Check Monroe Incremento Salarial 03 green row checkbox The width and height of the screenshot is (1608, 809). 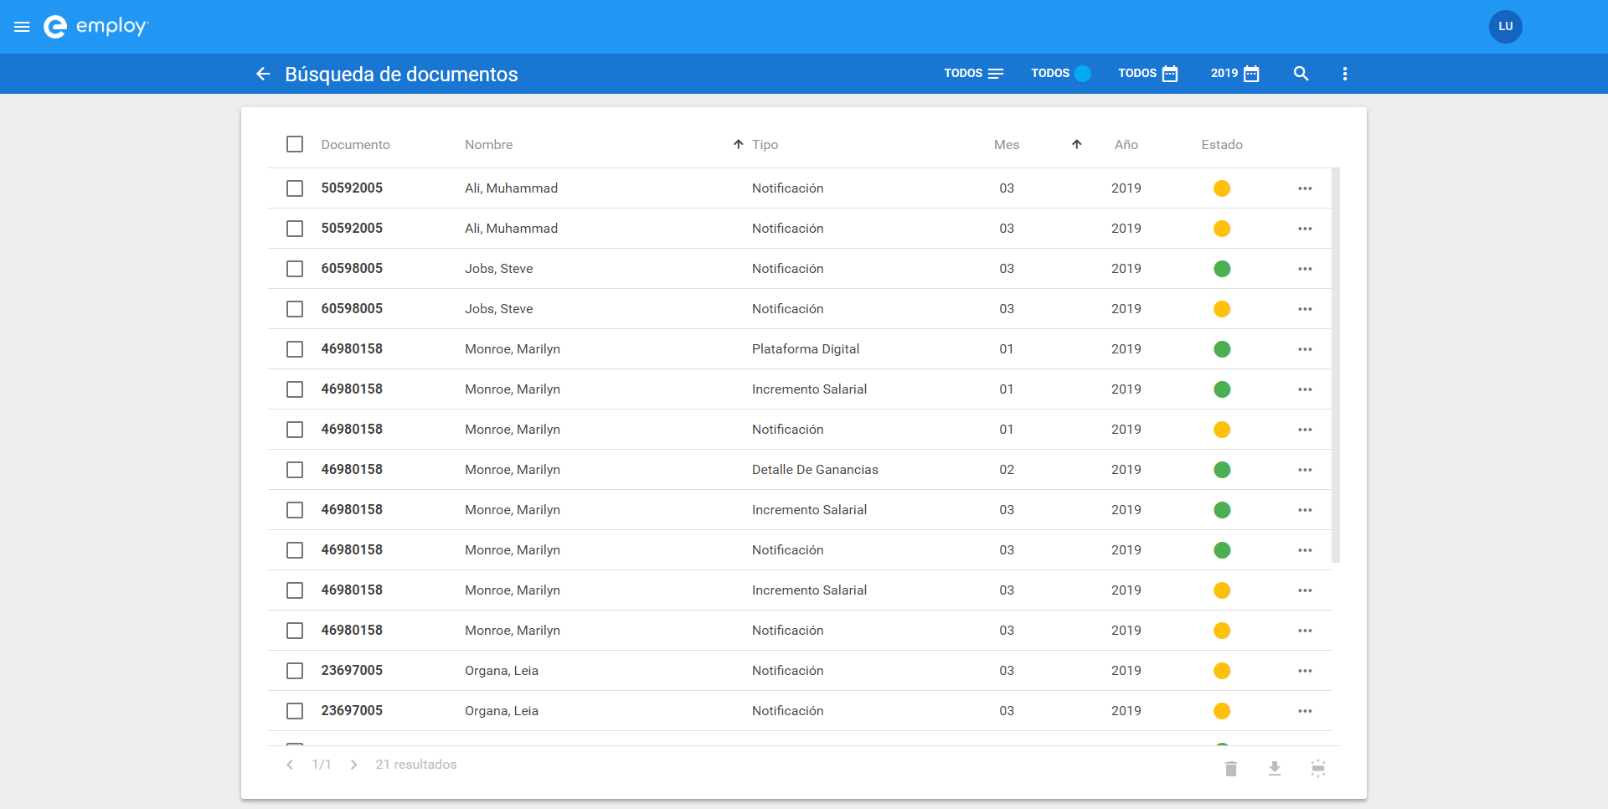(x=295, y=510)
